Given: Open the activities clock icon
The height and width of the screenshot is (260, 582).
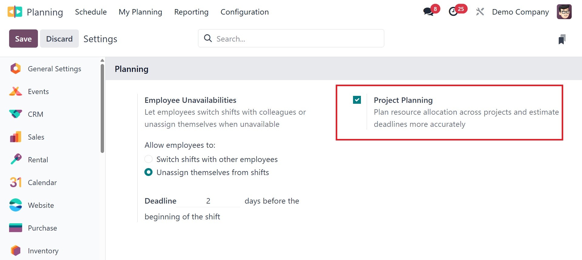Looking at the screenshot, I should point(453,12).
